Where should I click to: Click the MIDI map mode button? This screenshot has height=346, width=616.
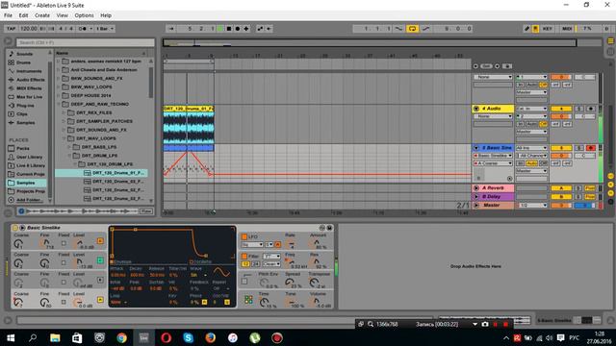(567, 29)
